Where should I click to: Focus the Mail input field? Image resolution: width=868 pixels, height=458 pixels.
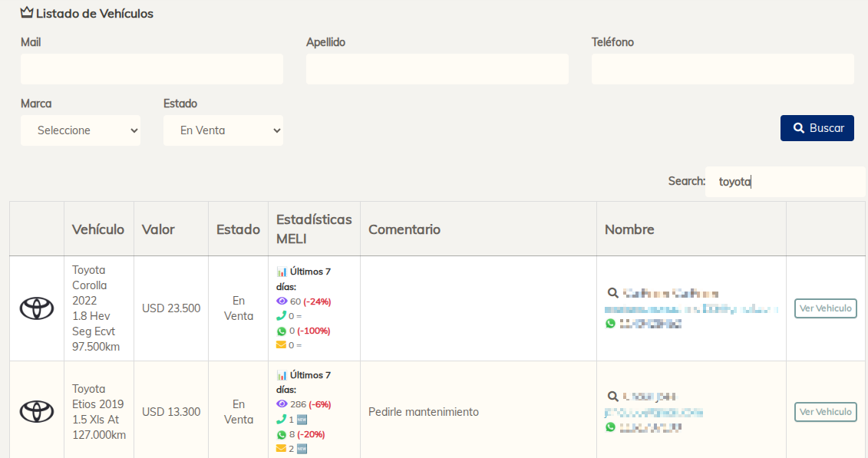[x=152, y=69]
